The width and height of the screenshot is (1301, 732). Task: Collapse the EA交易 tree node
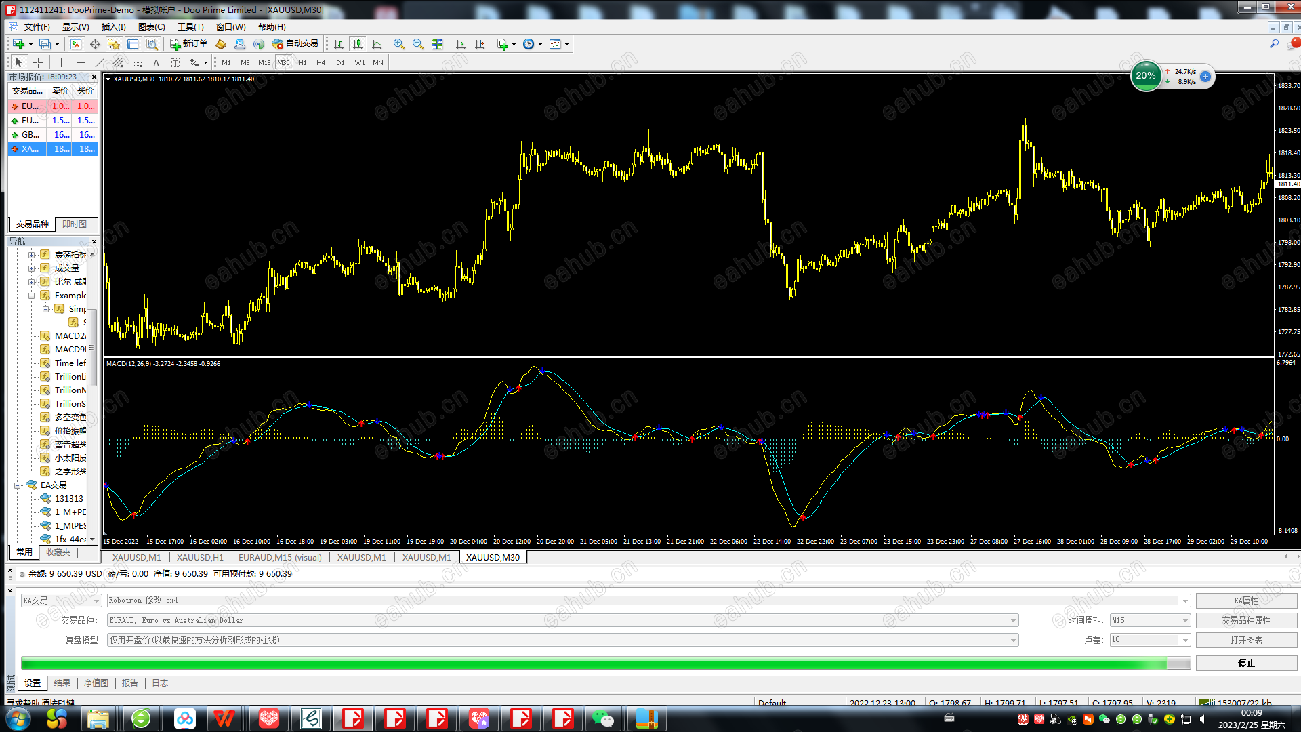point(18,485)
